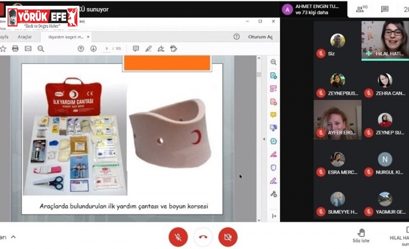Open search with magnifier icon in toolbar
409x249 pixels.
[x=41, y=49]
